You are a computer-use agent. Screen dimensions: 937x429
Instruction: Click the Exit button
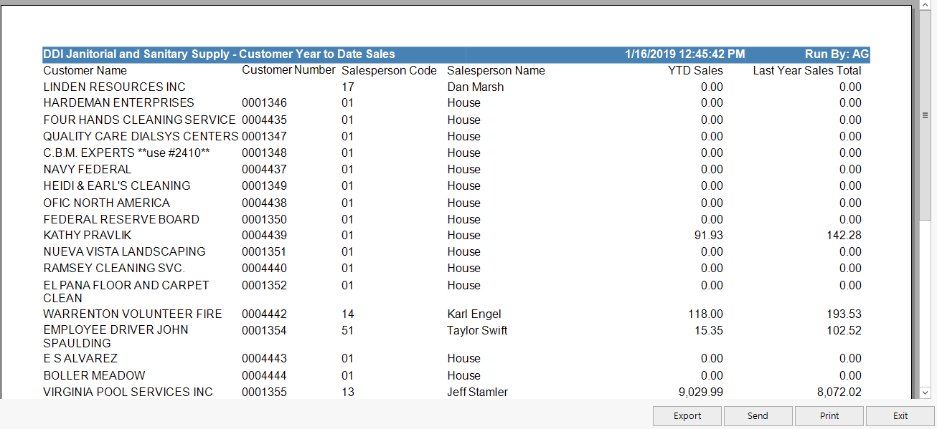(900, 415)
